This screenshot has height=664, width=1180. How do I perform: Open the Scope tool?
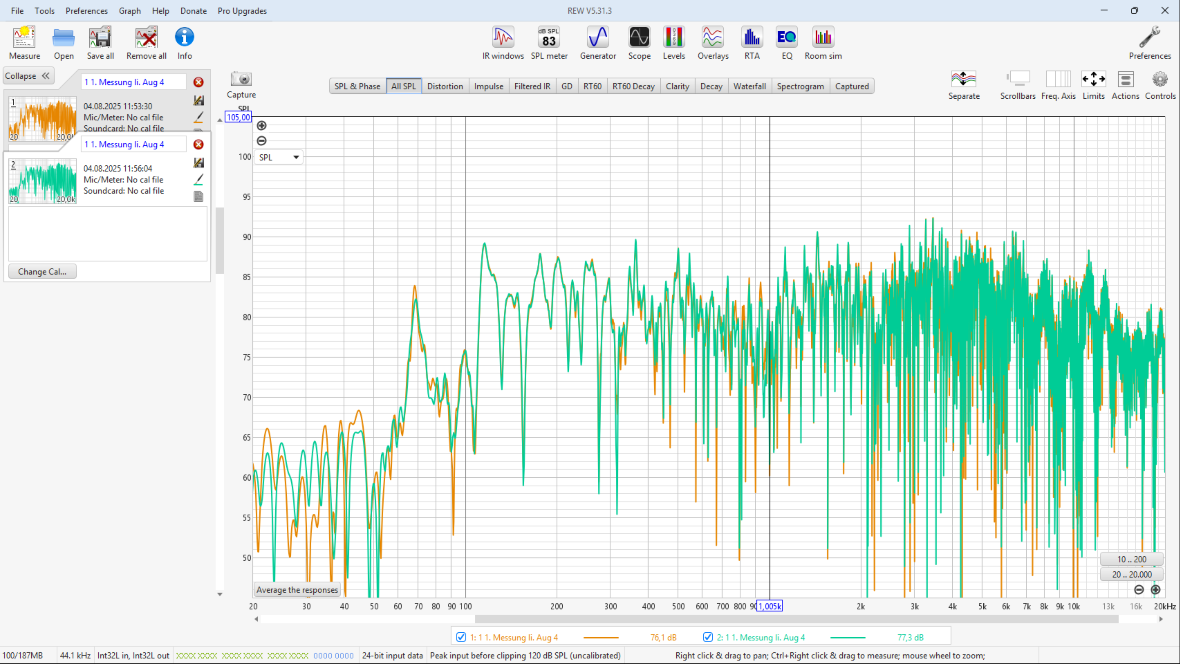pyautogui.click(x=639, y=43)
